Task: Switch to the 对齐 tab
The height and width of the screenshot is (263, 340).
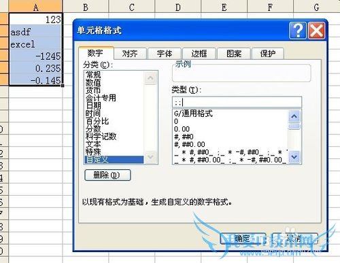Action: tap(130, 54)
